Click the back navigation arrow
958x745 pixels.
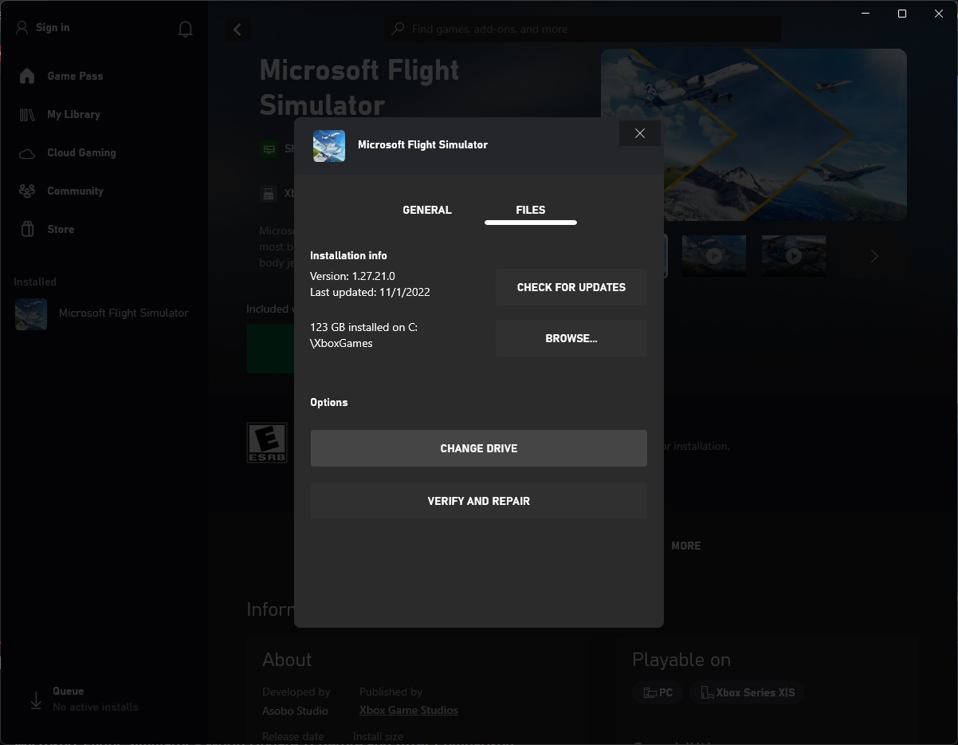[x=237, y=29]
